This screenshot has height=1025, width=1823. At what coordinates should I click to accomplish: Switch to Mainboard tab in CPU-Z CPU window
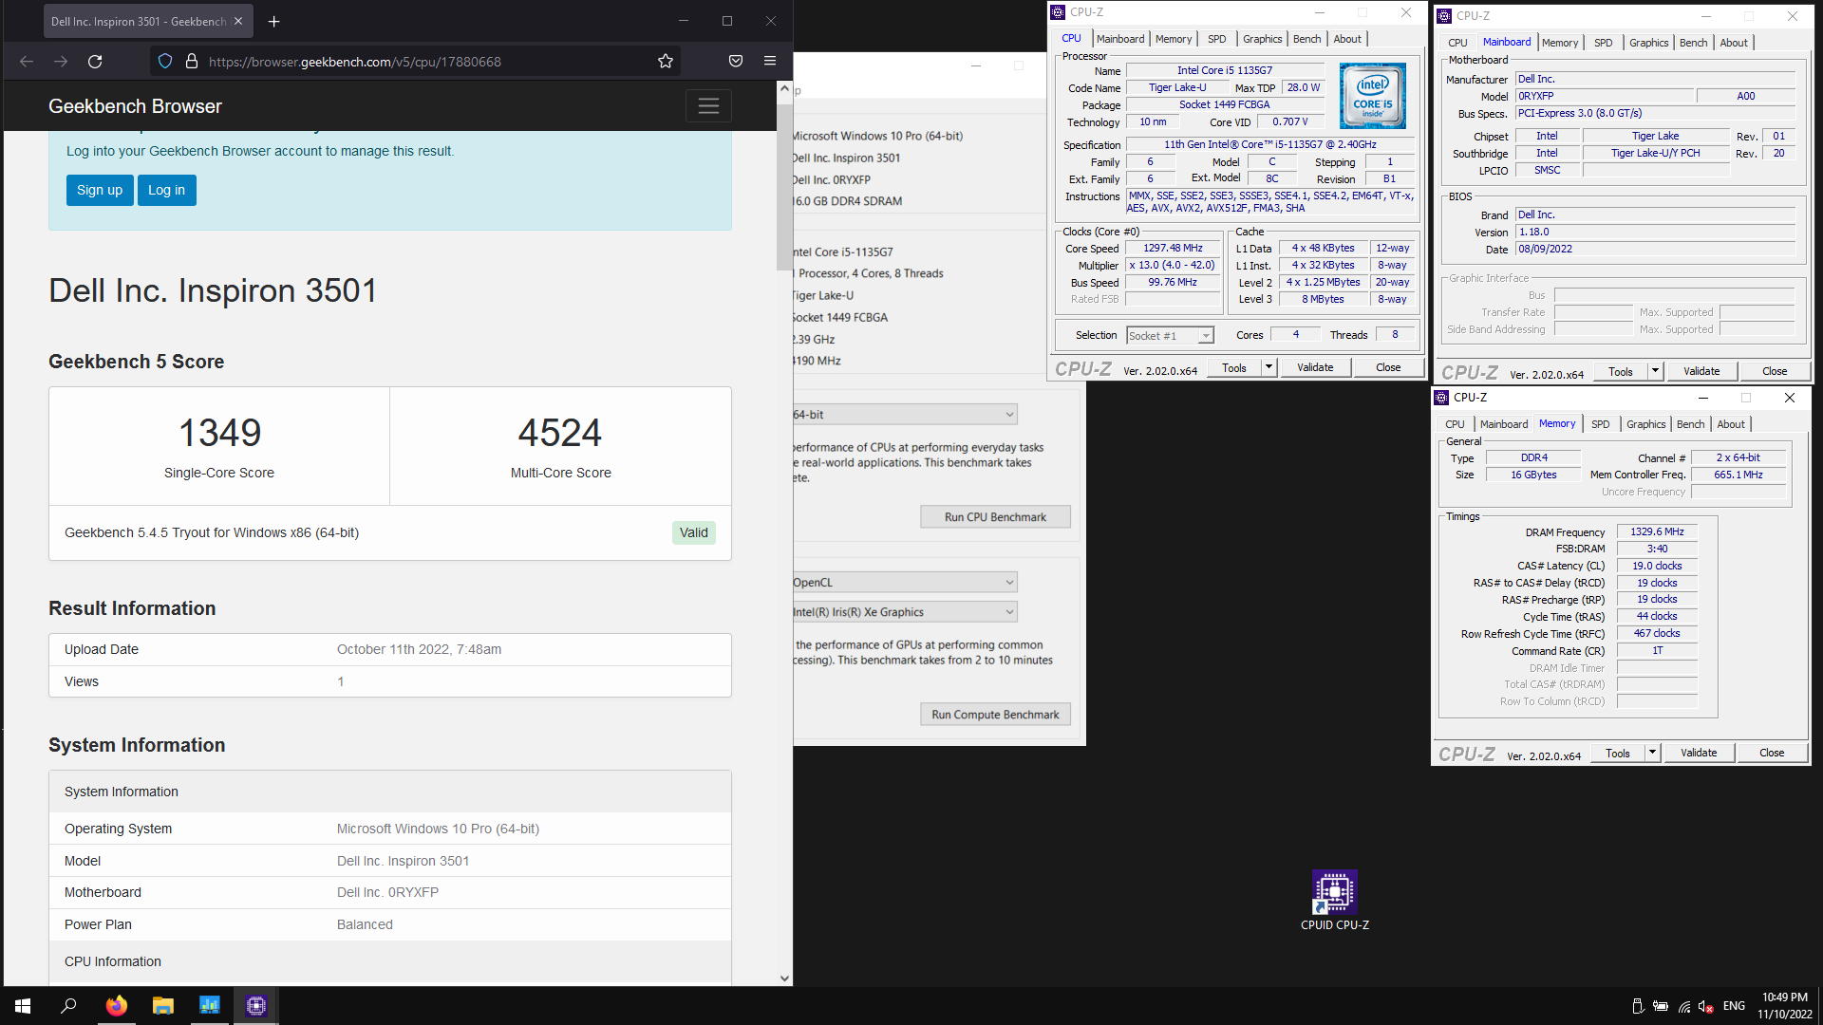1120,39
